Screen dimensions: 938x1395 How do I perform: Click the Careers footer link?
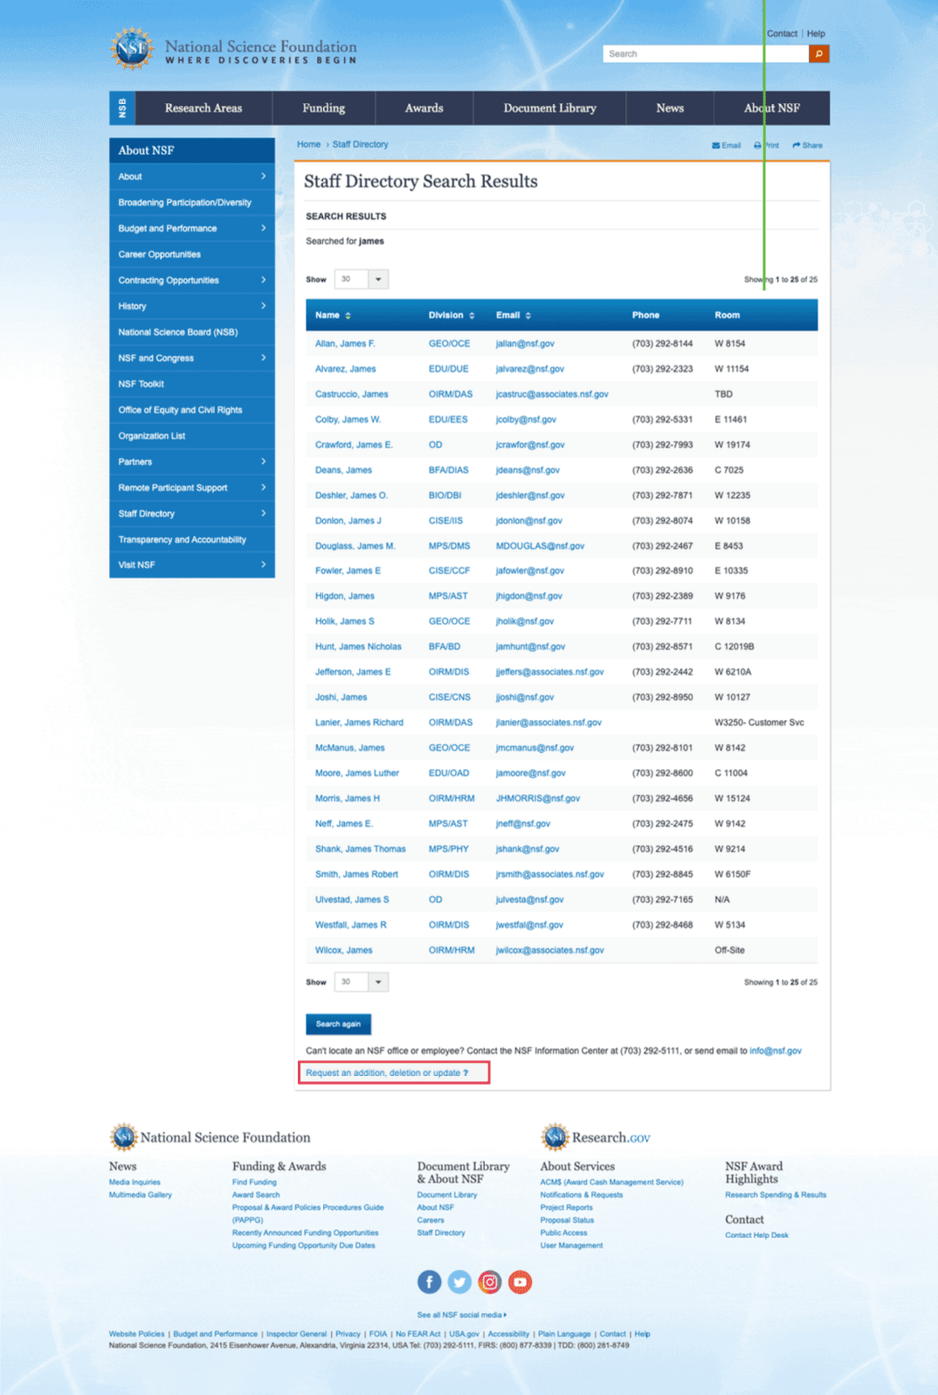[431, 1220]
